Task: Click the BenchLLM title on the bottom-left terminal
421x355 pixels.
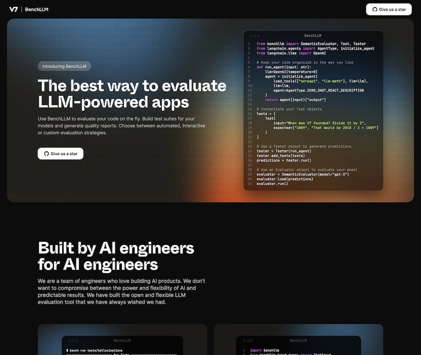Action: point(122,341)
